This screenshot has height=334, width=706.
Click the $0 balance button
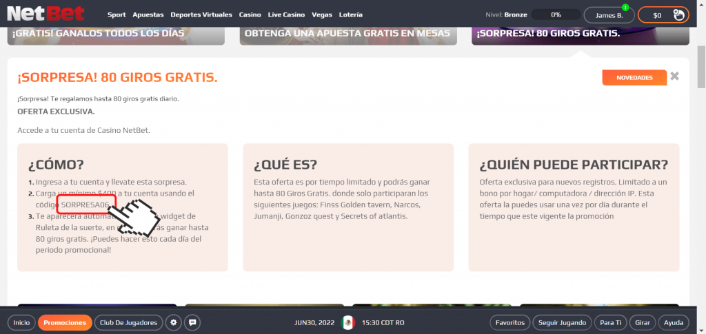click(x=663, y=15)
